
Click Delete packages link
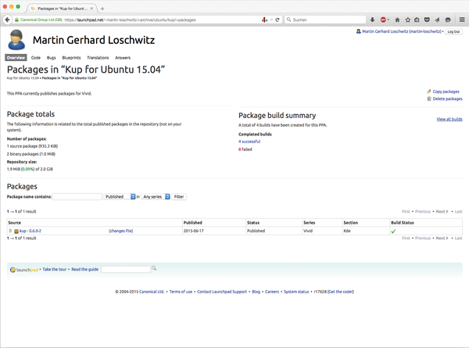tap(447, 99)
